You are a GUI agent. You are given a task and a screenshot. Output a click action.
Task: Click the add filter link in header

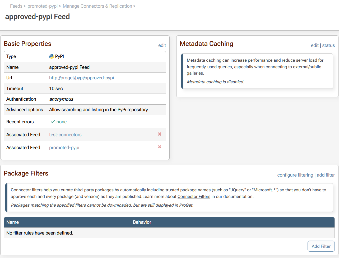[326, 175]
